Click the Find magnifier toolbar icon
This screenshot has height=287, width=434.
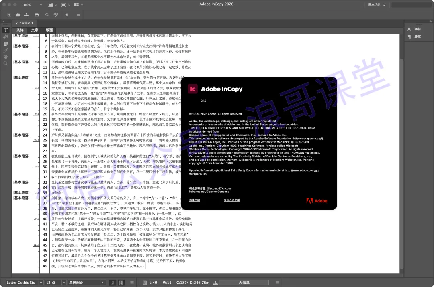[x=47, y=15]
